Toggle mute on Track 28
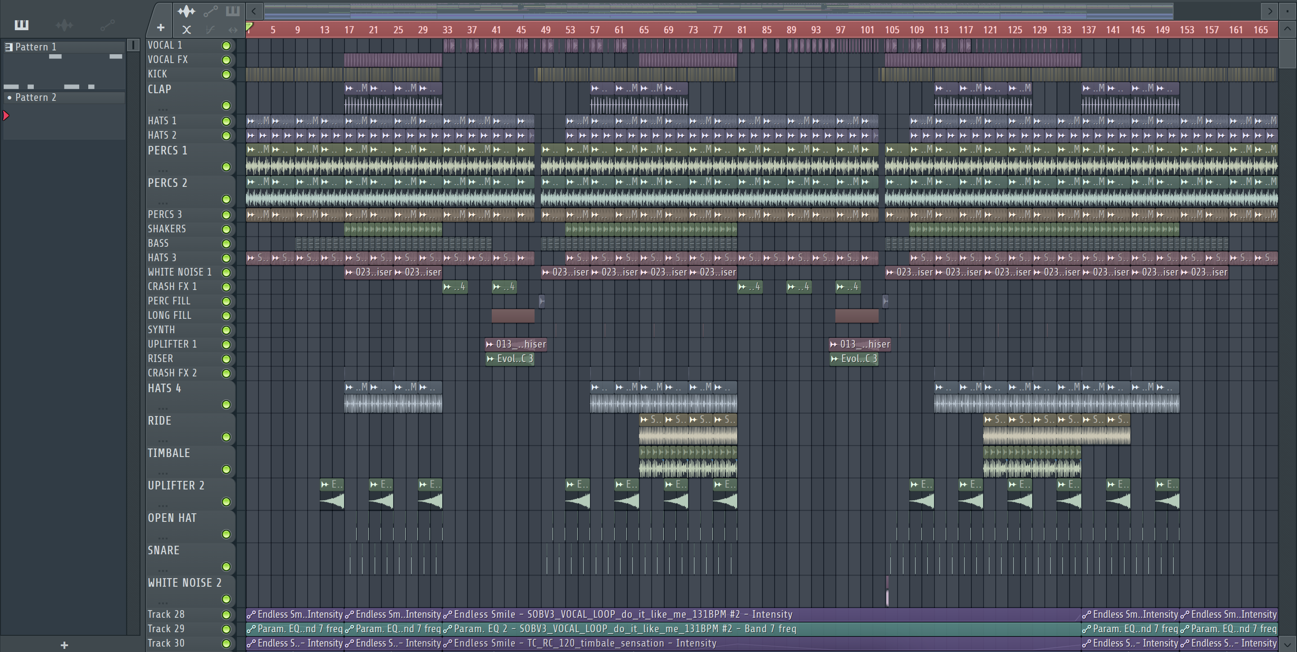Image resolution: width=1297 pixels, height=652 pixels. [226, 615]
